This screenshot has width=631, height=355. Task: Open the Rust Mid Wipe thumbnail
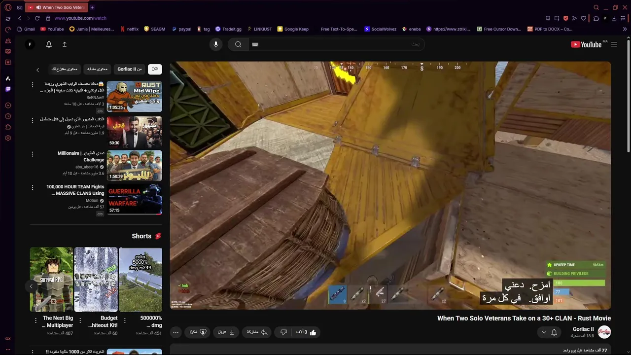pyautogui.click(x=134, y=96)
